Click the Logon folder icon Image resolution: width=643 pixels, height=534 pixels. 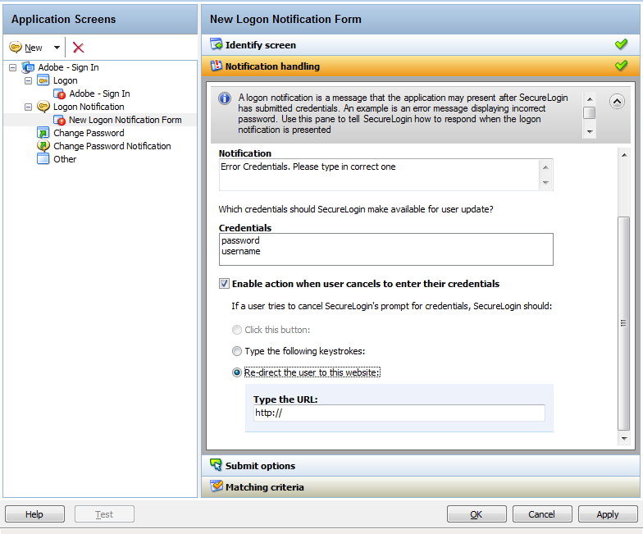click(43, 80)
